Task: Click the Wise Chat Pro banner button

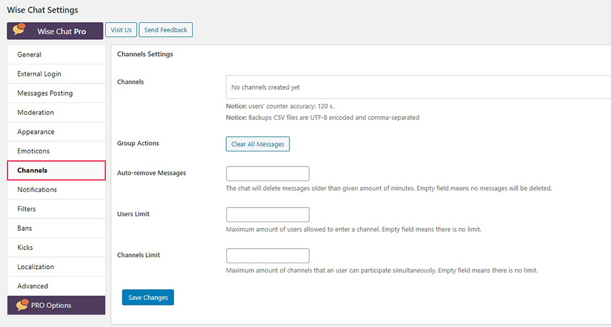Action: (x=55, y=31)
